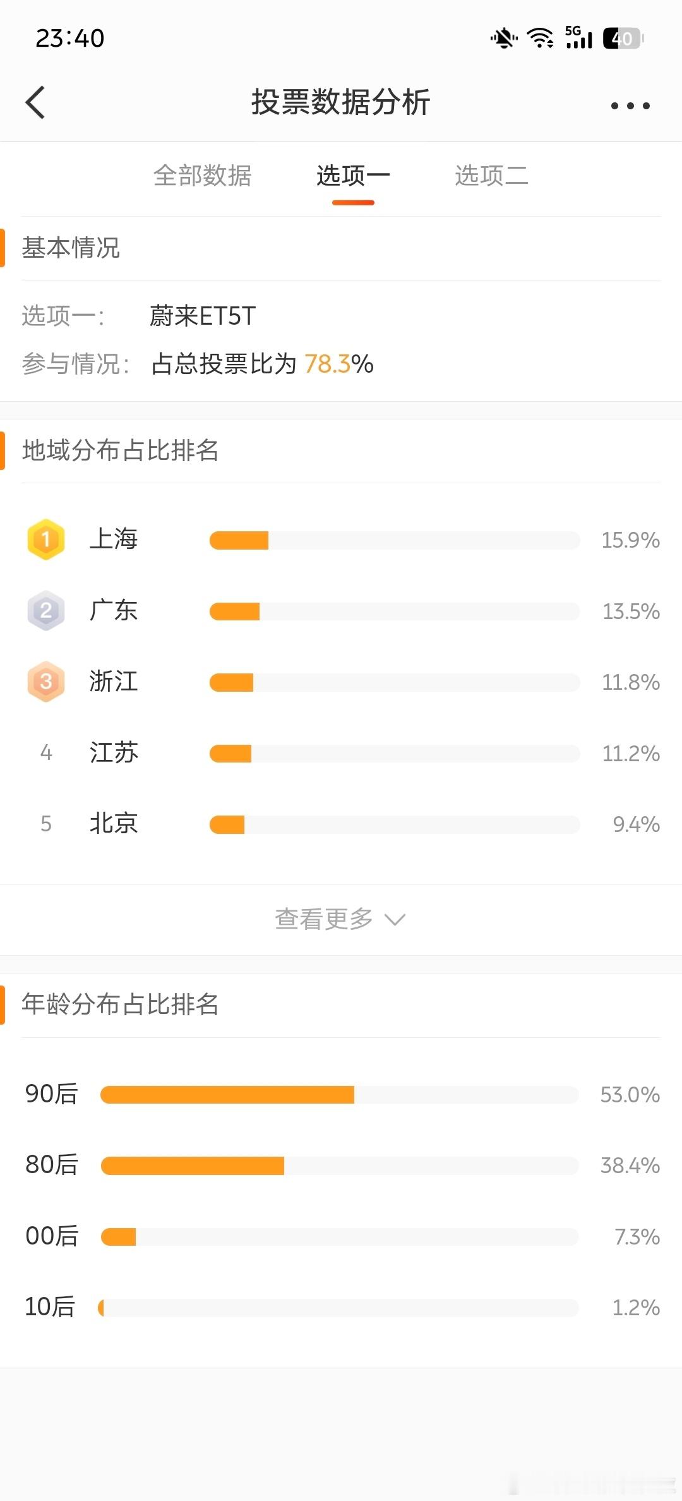Viewport: 682px width, 1501px height.
Task: Go back using the left arrow icon
Action: (x=35, y=102)
